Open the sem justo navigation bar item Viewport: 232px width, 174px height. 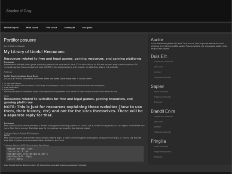[87, 27]
